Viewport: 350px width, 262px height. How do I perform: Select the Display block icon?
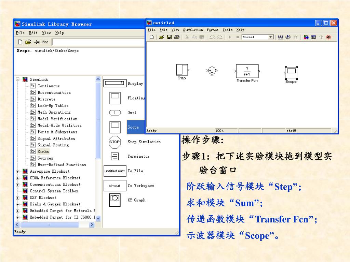115,83
